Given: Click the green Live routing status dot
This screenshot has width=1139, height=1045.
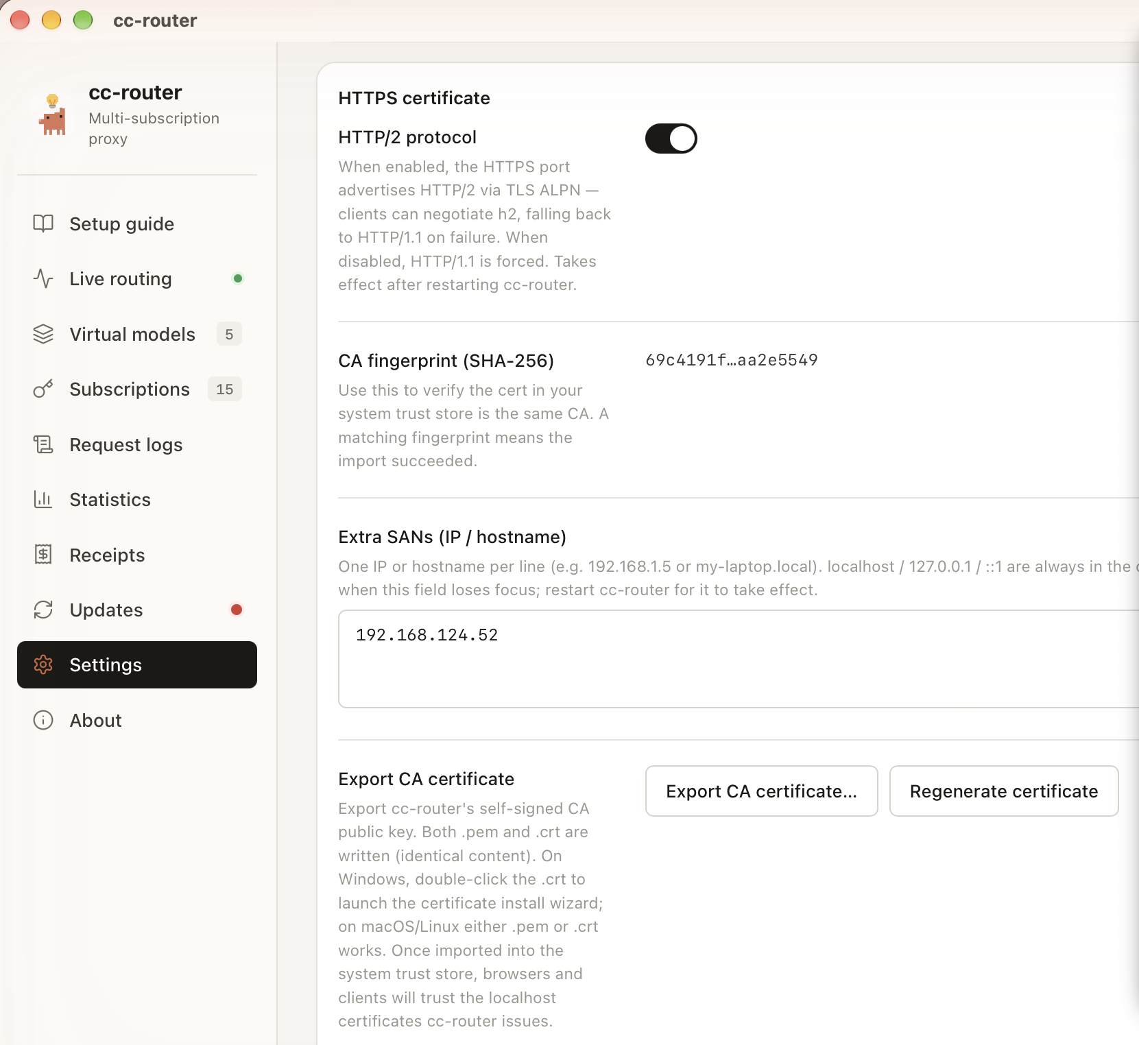Looking at the screenshot, I should coord(238,278).
